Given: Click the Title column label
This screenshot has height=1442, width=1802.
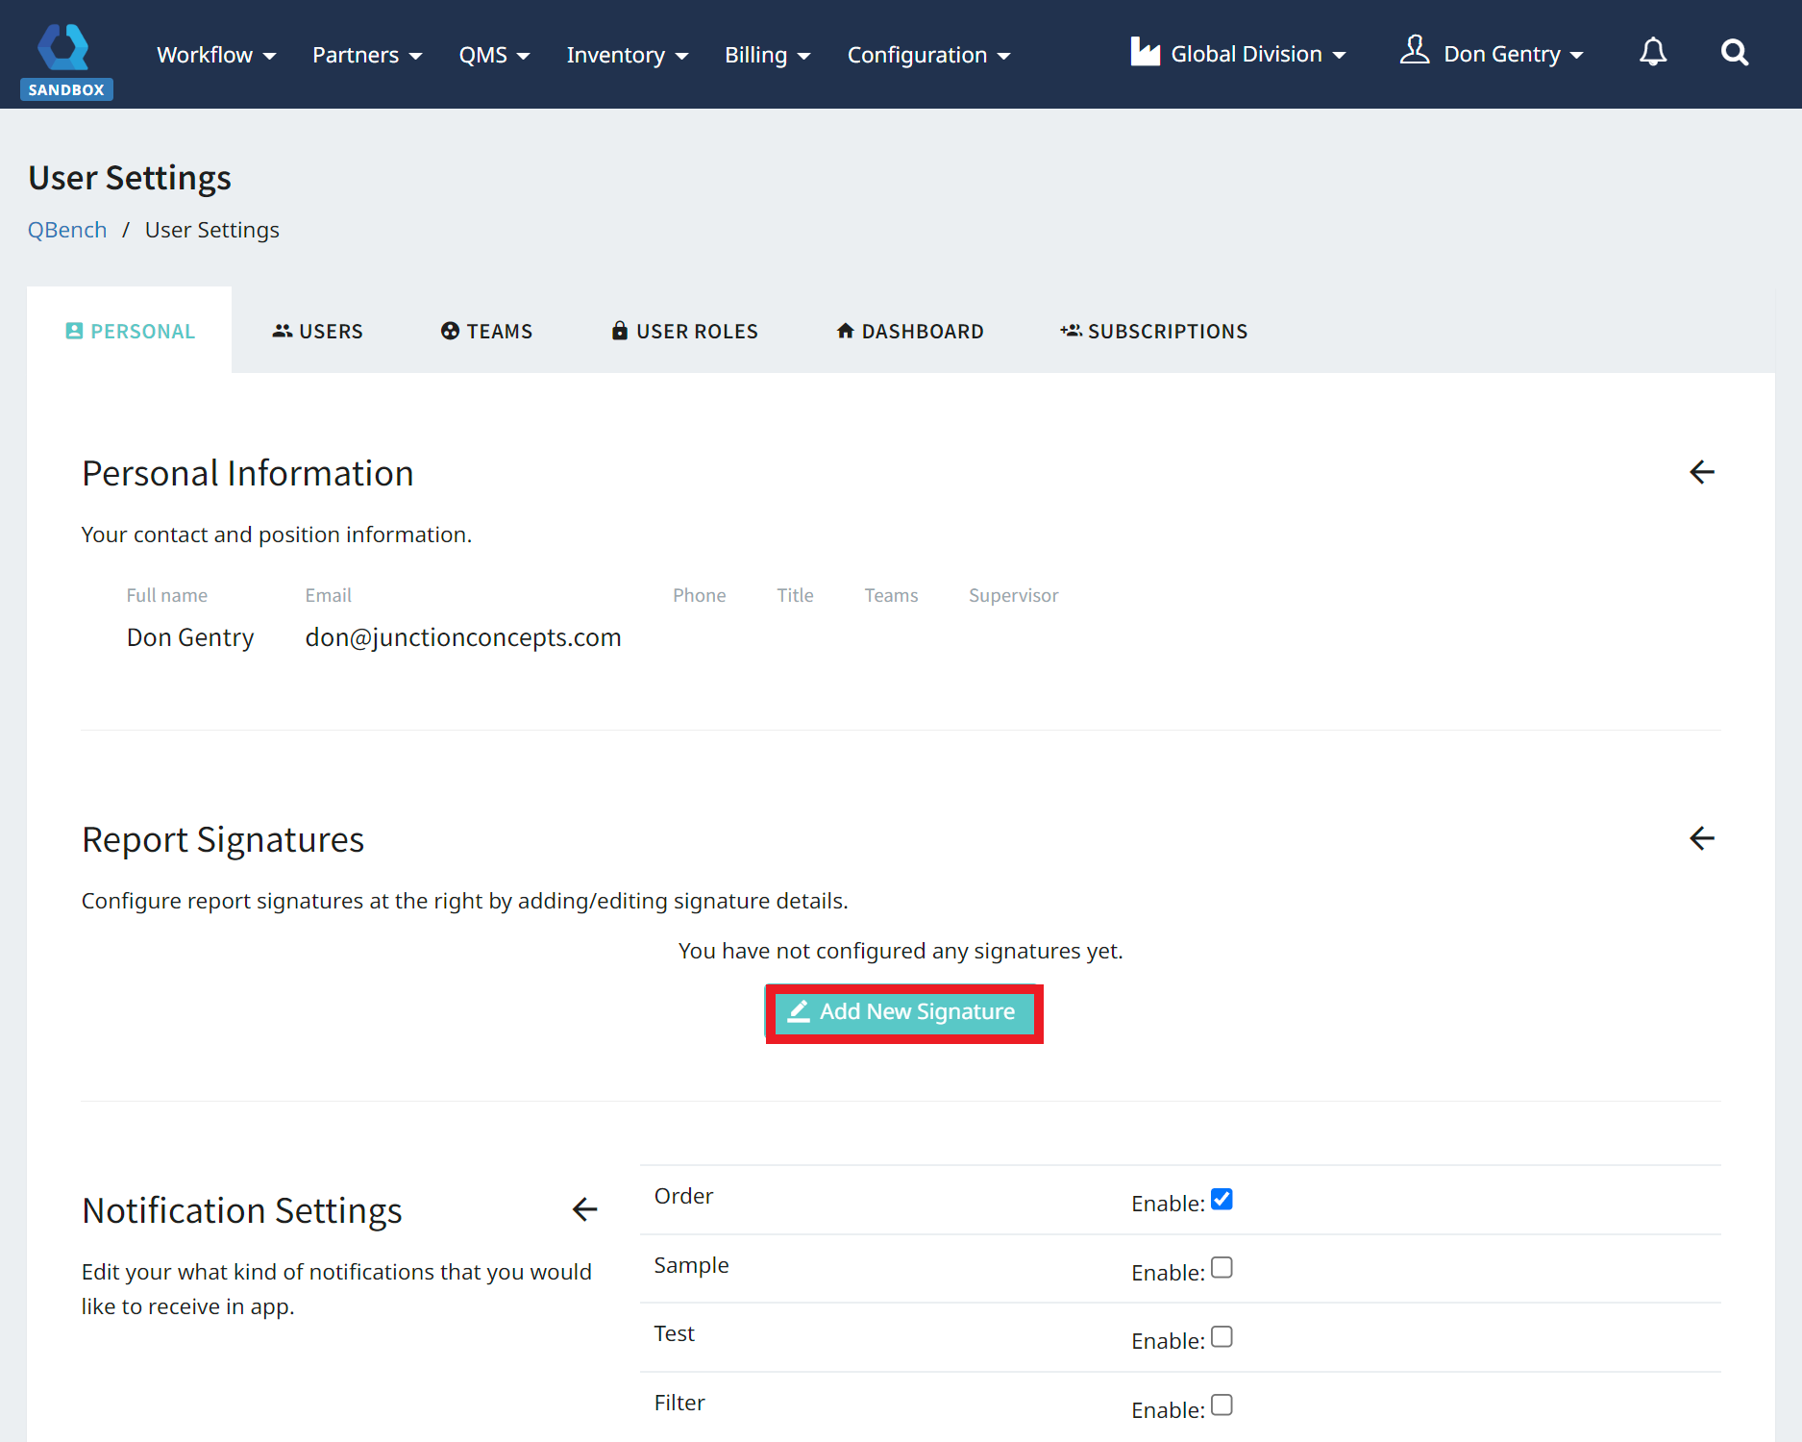Looking at the screenshot, I should (x=795, y=595).
